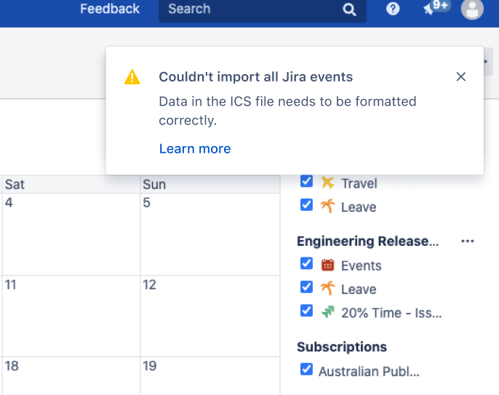499x395 pixels.
Task: Uncheck the Events checkbox
Action: [306, 263]
